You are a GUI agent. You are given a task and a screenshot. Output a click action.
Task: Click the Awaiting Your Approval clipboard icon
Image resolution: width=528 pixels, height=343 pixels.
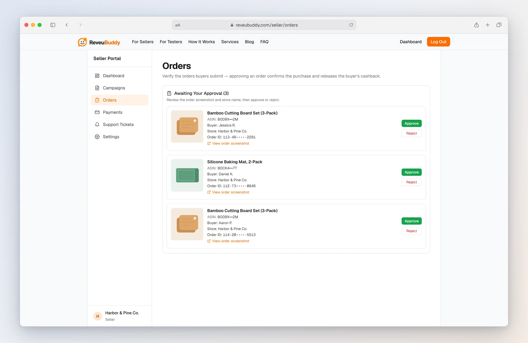tap(169, 93)
